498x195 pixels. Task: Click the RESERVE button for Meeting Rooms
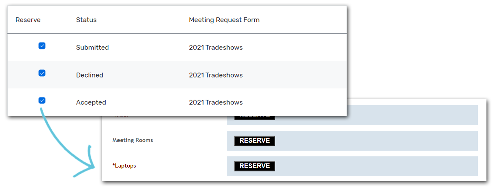254,140
